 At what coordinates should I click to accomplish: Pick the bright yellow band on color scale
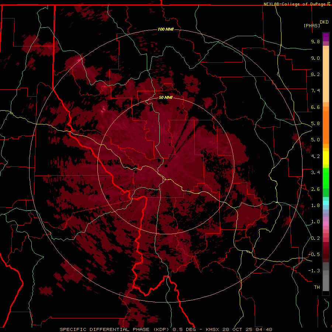point(326,158)
